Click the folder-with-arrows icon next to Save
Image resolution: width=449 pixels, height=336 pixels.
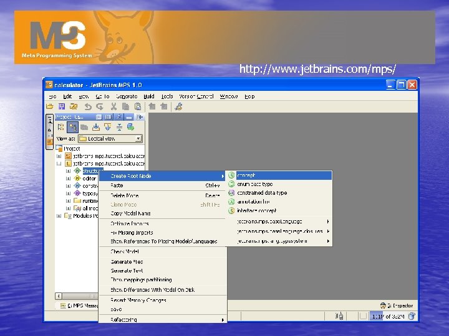click(74, 107)
